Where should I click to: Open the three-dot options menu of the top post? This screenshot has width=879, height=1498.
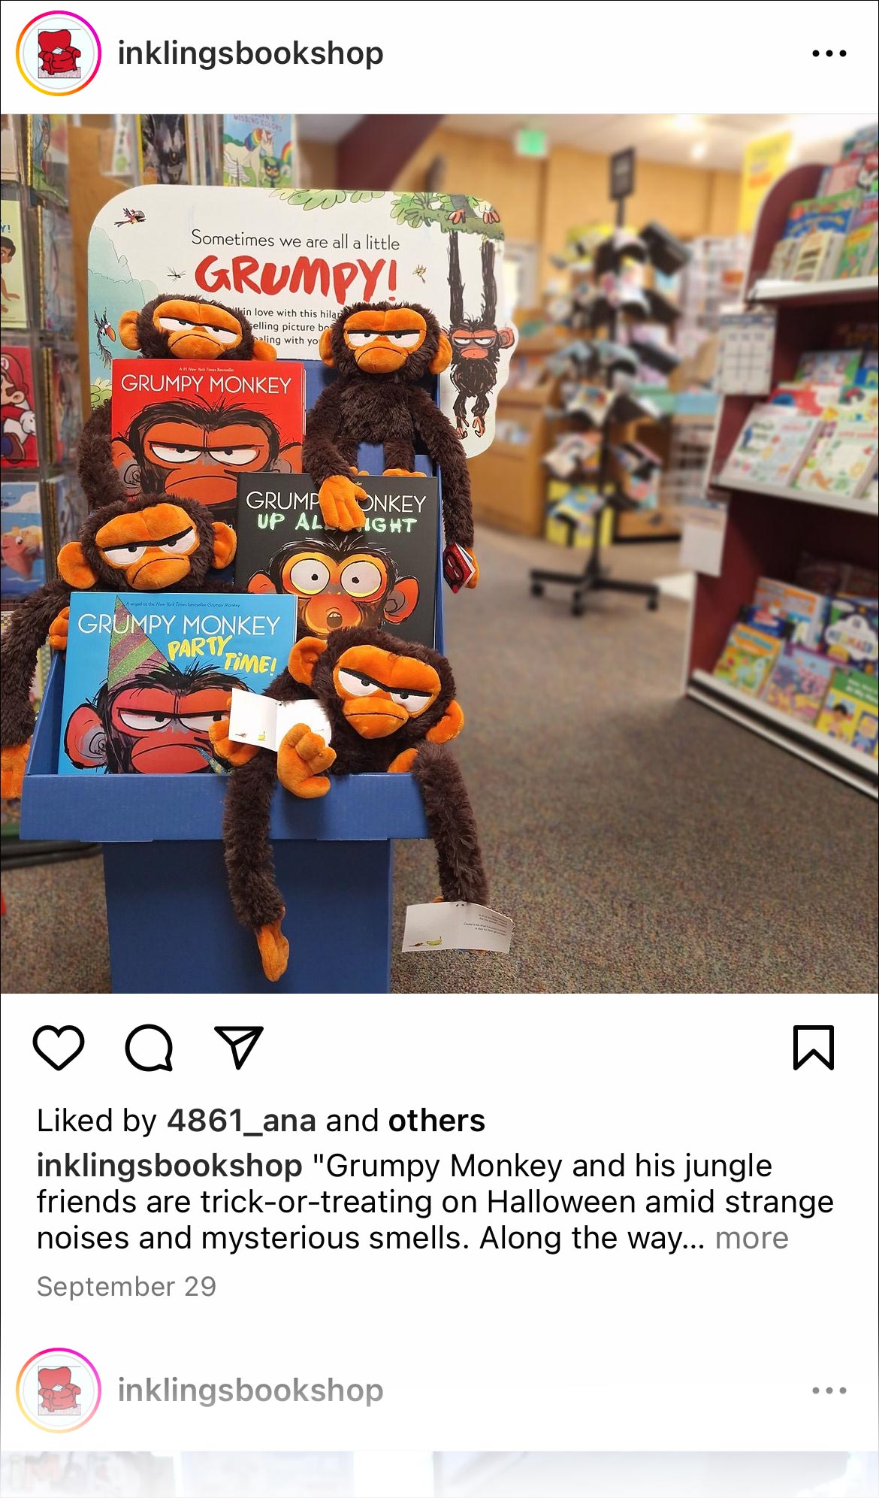829,53
